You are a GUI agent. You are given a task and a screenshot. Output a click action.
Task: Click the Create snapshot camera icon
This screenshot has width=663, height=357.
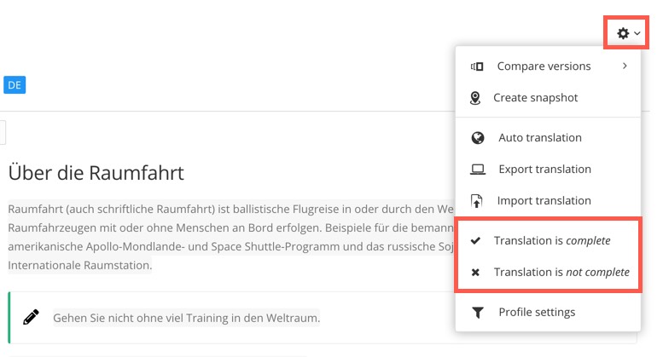pos(476,98)
